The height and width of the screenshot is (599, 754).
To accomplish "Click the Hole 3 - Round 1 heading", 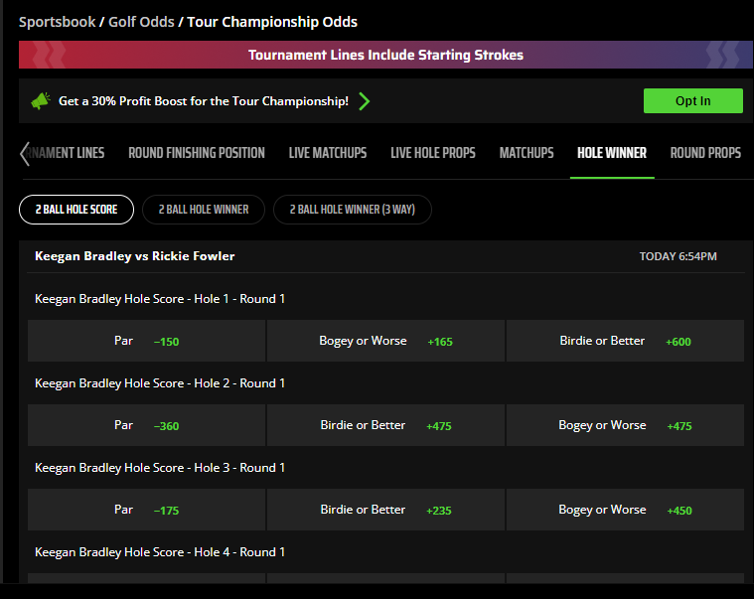I will [160, 468].
